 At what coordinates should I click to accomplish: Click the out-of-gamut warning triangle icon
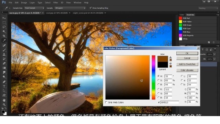coord(170,57)
